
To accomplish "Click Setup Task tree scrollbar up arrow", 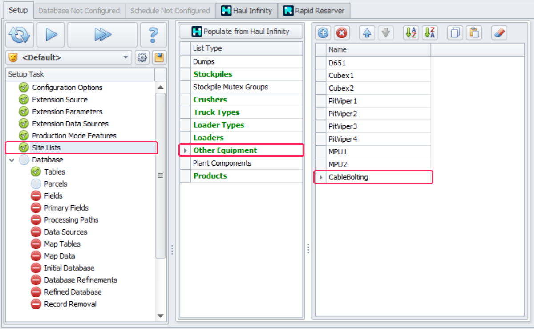I will click(161, 87).
